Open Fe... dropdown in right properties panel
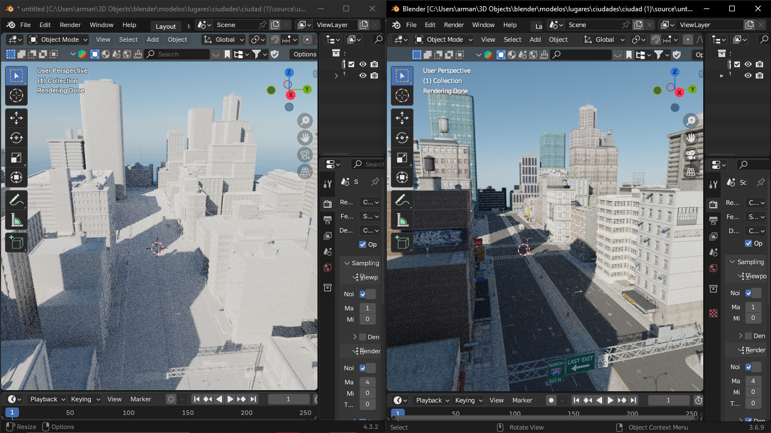The height and width of the screenshot is (433, 771). (x=755, y=217)
